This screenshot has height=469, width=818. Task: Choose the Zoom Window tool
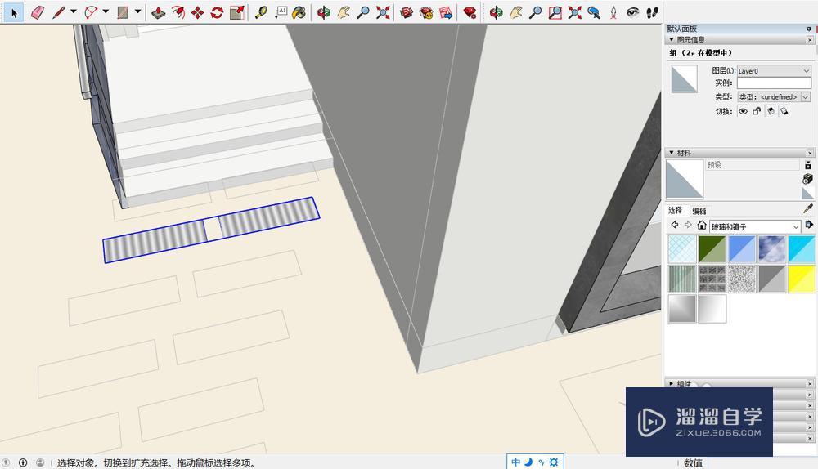coord(555,12)
